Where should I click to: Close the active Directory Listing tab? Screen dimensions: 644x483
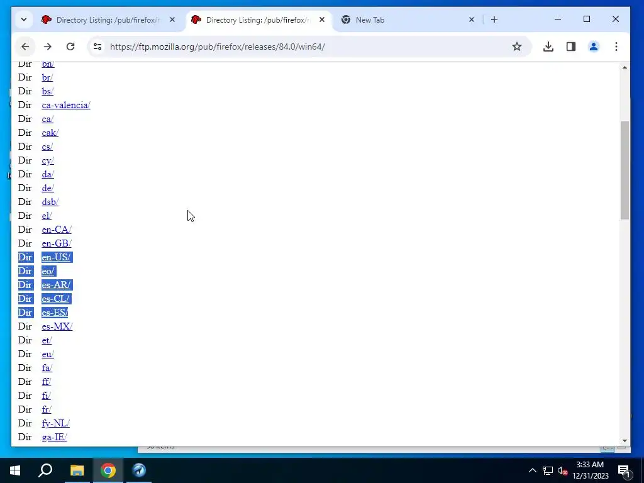pyautogui.click(x=322, y=19)
